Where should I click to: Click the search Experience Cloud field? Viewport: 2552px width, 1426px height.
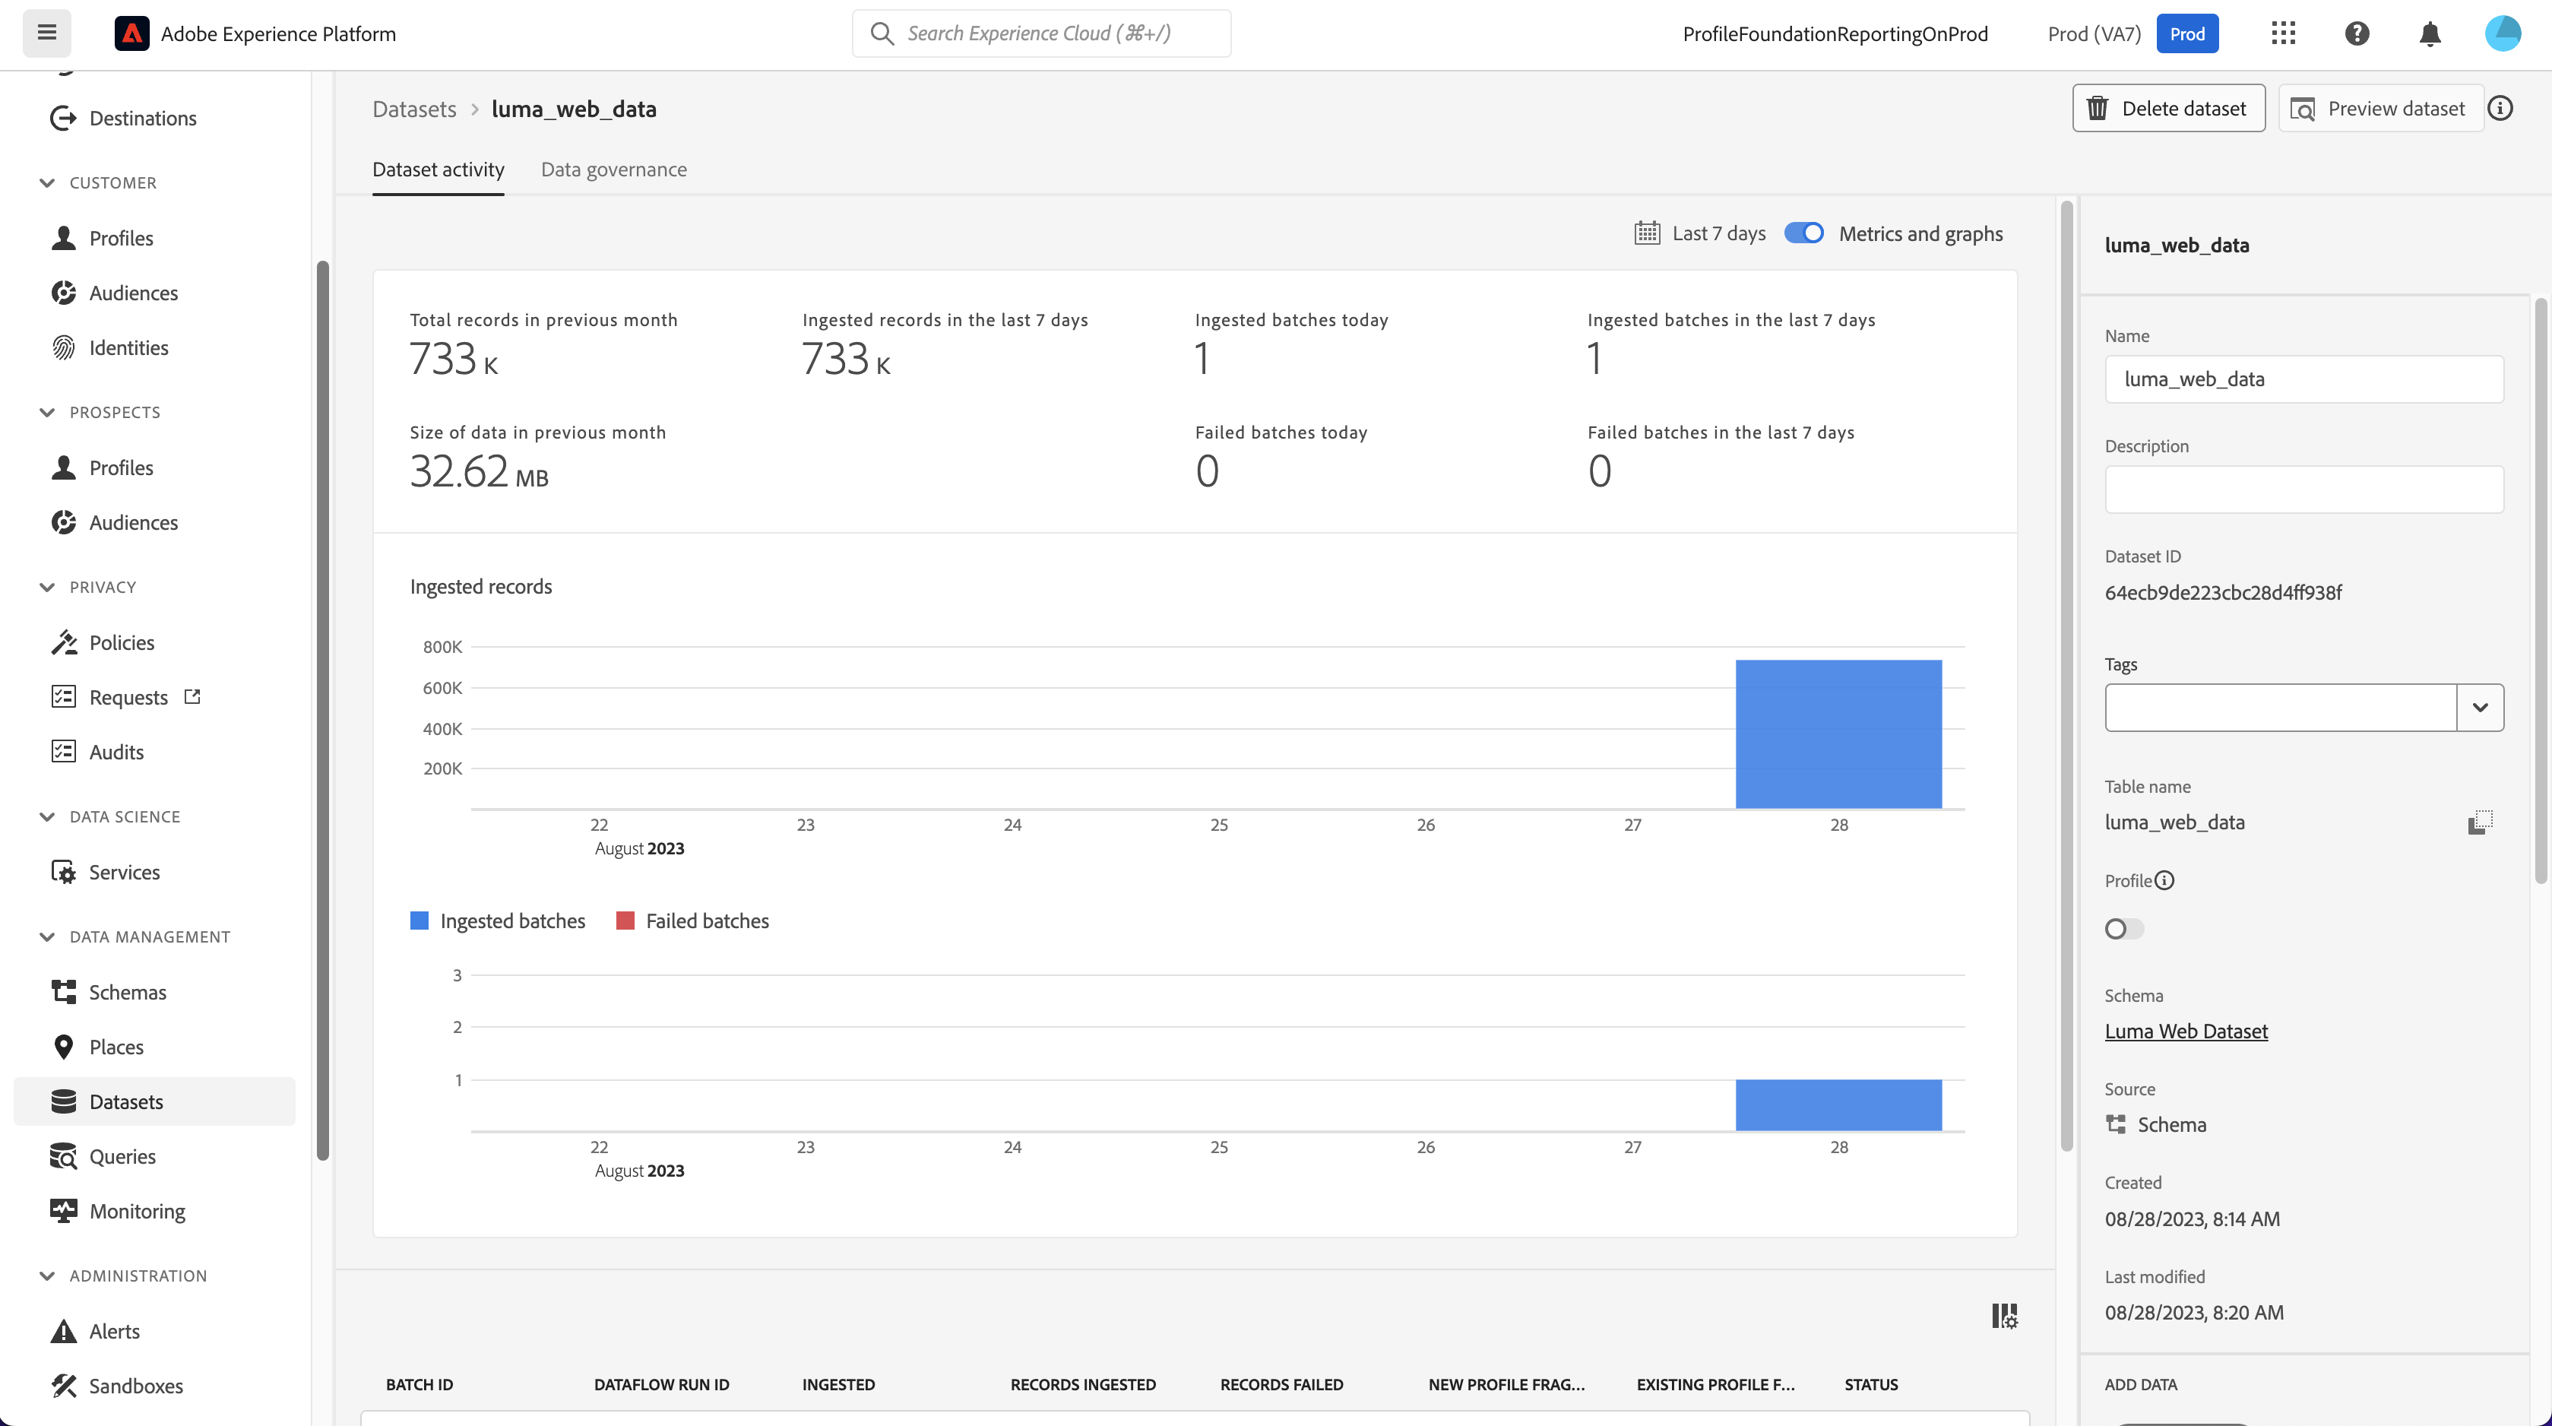click(x=1041, y=33)
